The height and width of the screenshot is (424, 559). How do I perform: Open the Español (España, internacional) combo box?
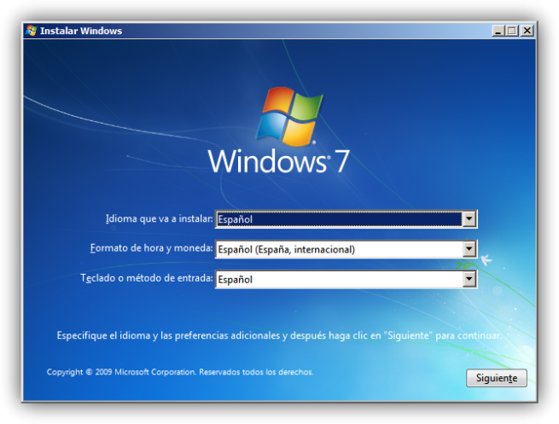pos(346,249)
